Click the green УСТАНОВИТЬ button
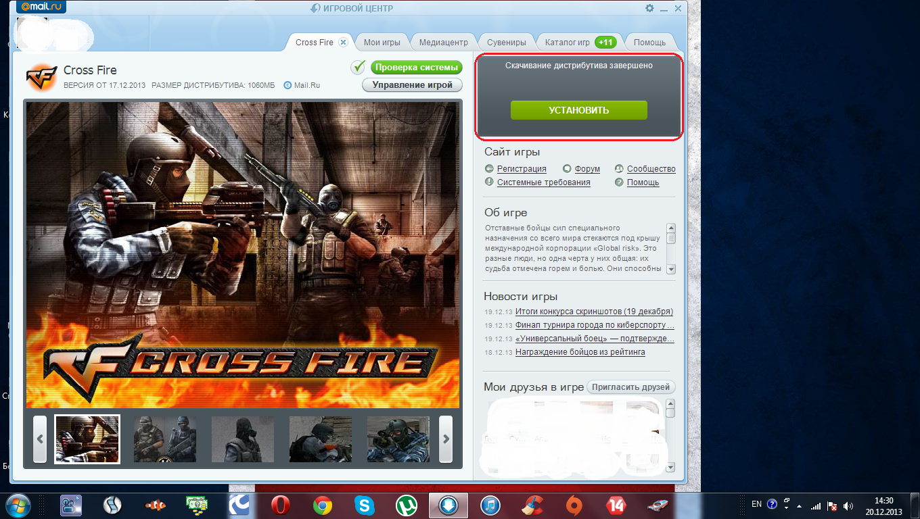Viewport: 920px width, 519px height. click(579, 110)
